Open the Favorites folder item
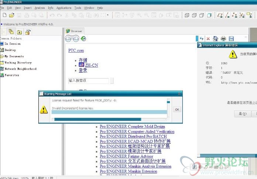Image resolution: width=257 pixels, height=179 pixels. click(x=10, y=75)
